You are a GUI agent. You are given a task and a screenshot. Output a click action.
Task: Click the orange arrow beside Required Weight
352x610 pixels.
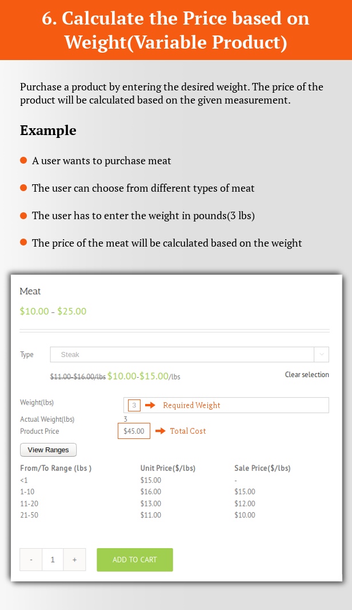pos(150,405)
